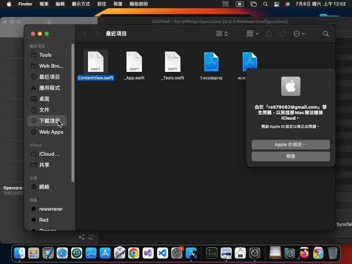Open Preview from the Dock
Screen dimensions: 352x264
click(x=226, y=253)
